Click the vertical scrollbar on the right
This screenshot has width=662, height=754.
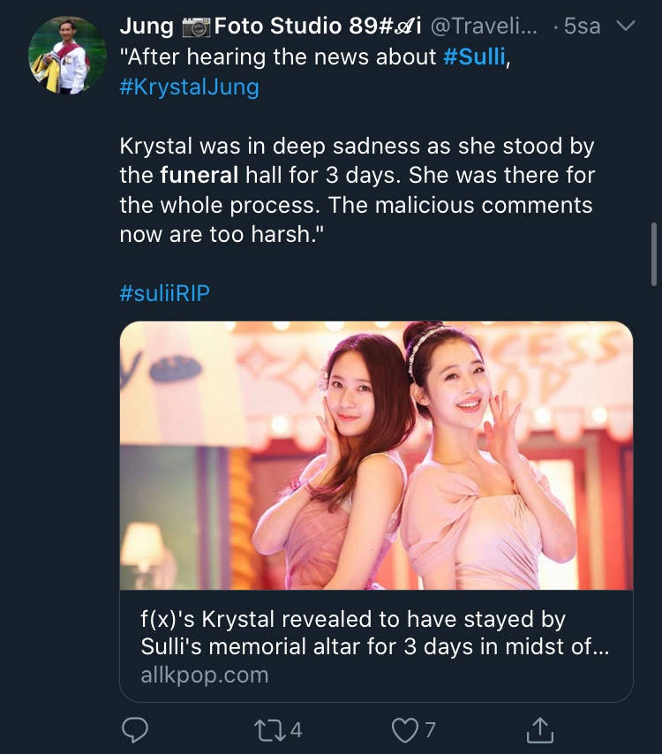coord(653,256)
